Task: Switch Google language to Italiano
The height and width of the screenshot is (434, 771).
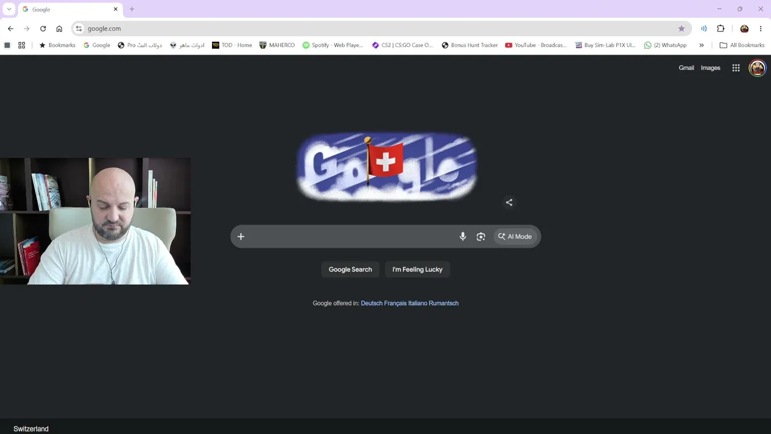Action: click(417, 303)
